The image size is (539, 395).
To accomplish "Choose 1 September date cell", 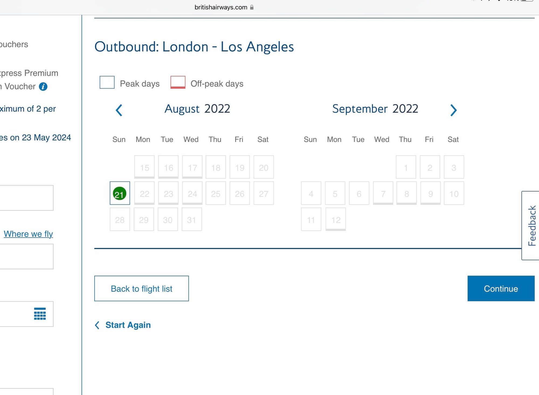I will (x=406, y=167).
